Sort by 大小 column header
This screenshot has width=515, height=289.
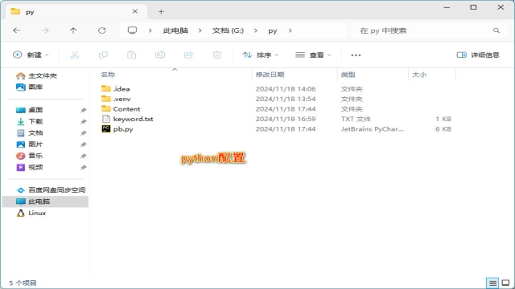click(419, 75)
